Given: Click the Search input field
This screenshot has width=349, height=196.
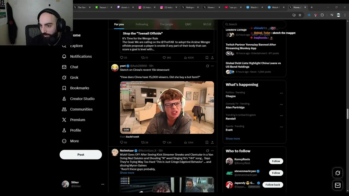Looking at the screenshot, I should tap(254, 24).
